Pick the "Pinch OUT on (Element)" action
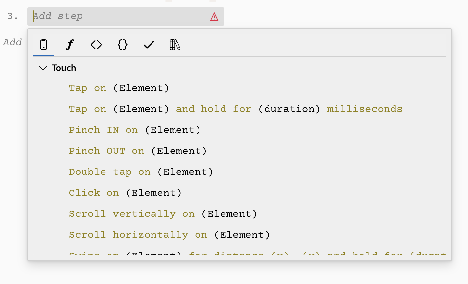The image size is (468, 284). tap(138, 151)
